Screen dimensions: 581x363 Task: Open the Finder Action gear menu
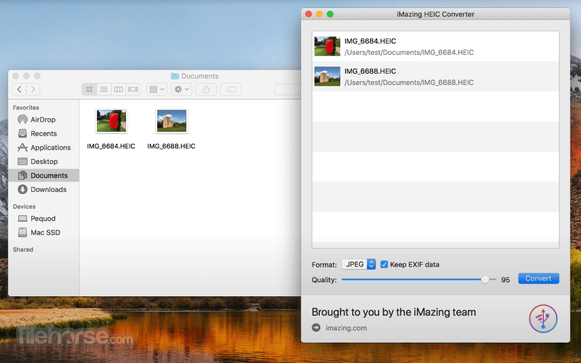pos(181,89)
